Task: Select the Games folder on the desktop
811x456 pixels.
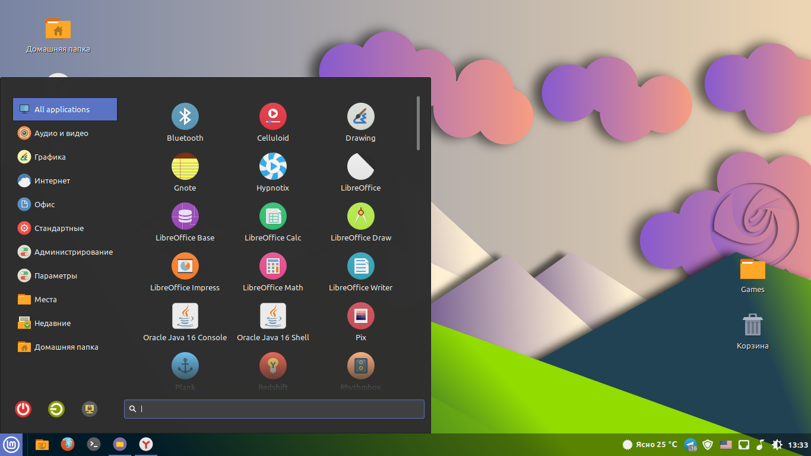Action: (753, 275)
